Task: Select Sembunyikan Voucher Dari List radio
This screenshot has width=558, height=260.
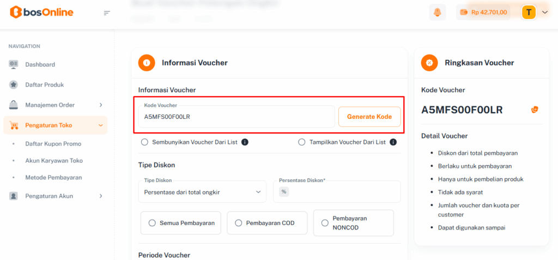Action: (x=145, y=142)
